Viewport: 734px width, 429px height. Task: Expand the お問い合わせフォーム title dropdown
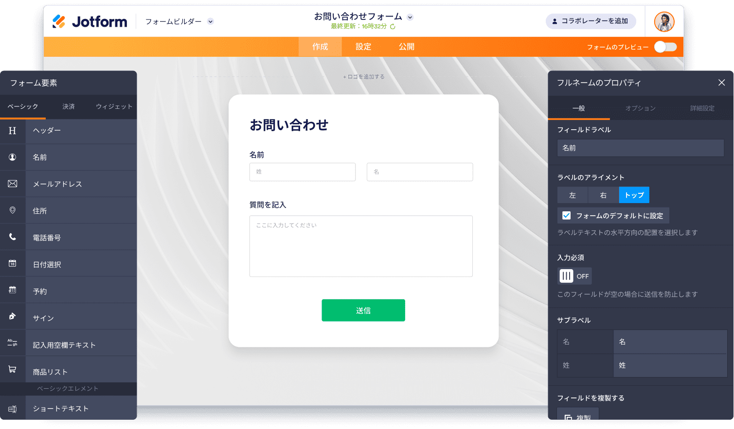click(x=410, y=16)
